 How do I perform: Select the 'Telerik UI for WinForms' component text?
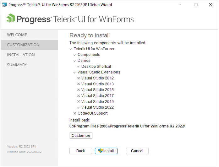pos(94,49)
